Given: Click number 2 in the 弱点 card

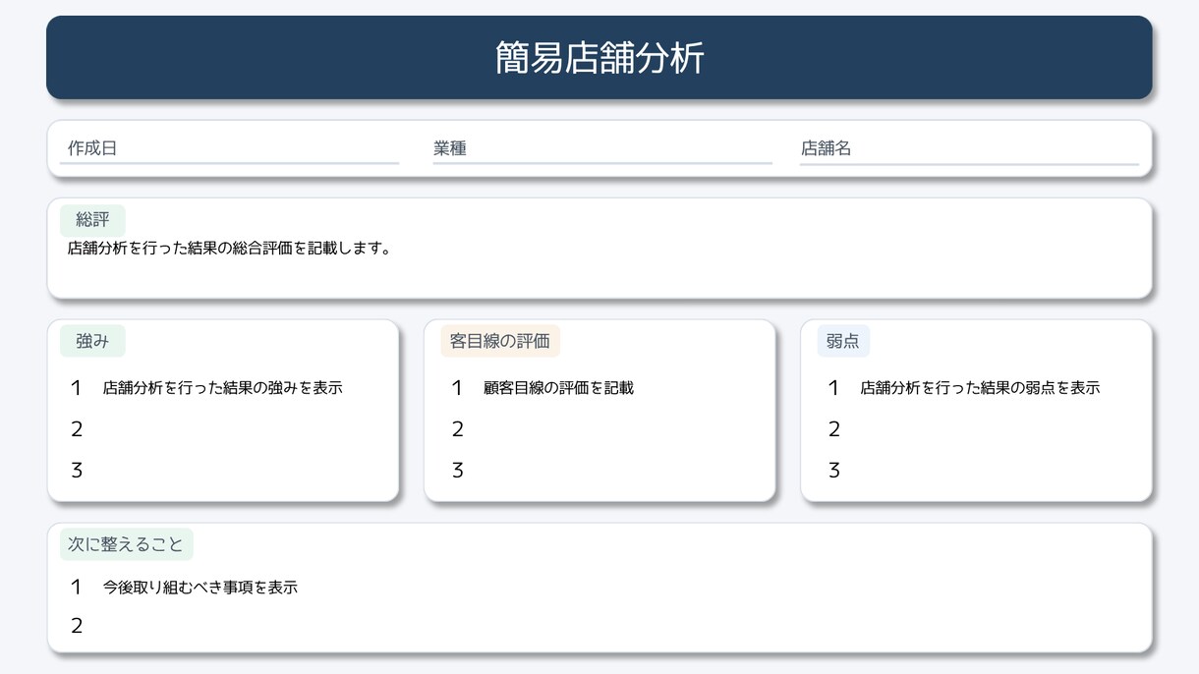Looking at the screenshot, I should (x=833, y=429).
